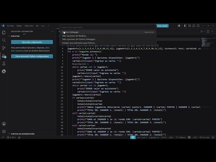The height and width of the screenshot is (162, 216).
Task: Choose Más opciones de Python Debugger
Action: [108, 39]
